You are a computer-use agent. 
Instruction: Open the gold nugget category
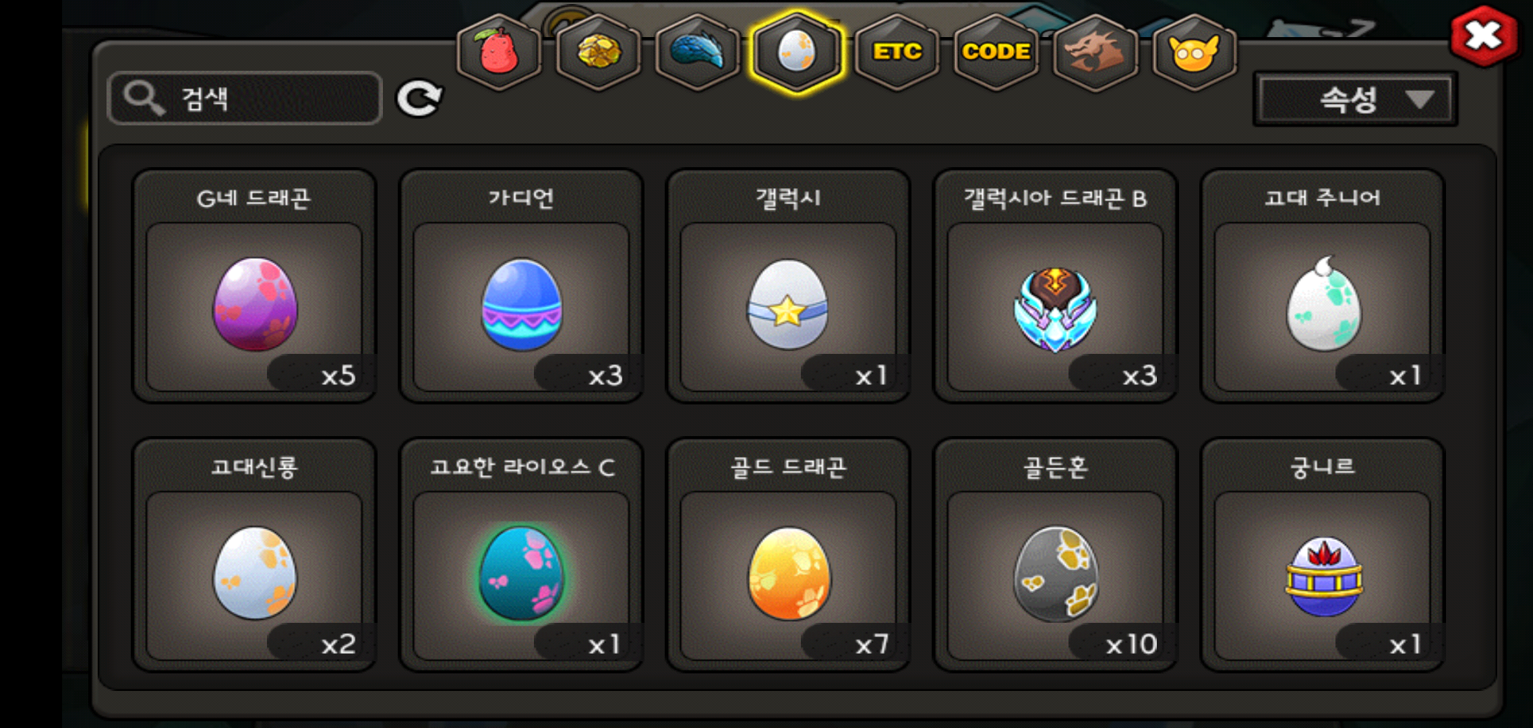(598, 52)
